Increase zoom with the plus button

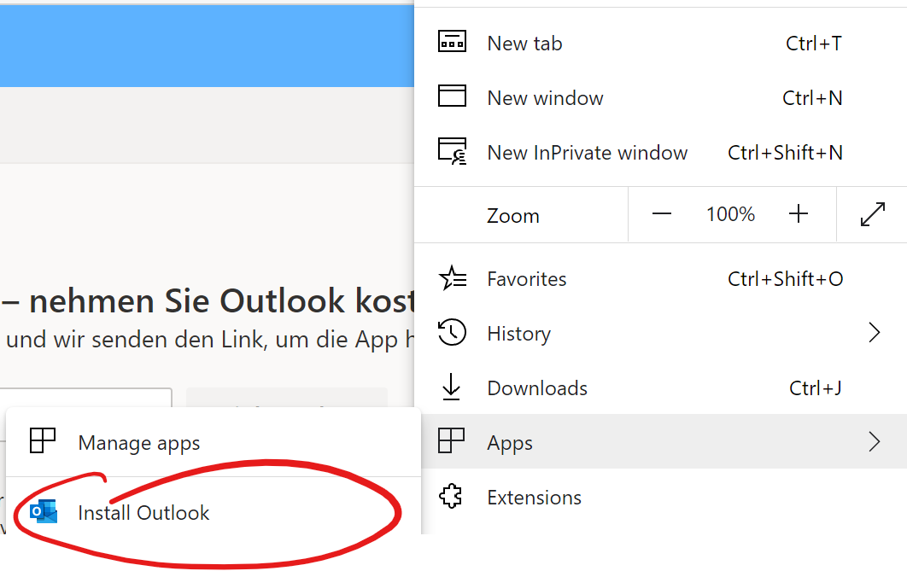coord(799,214)
